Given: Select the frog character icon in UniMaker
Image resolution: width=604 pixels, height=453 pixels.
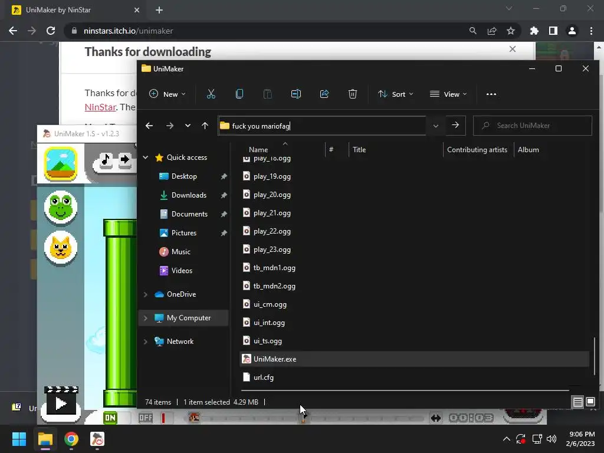Looking at the screenshot, I should click(x=61, y=208).
